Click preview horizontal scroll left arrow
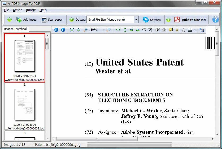This screenshot has width=222, height=149. [54, 139]
